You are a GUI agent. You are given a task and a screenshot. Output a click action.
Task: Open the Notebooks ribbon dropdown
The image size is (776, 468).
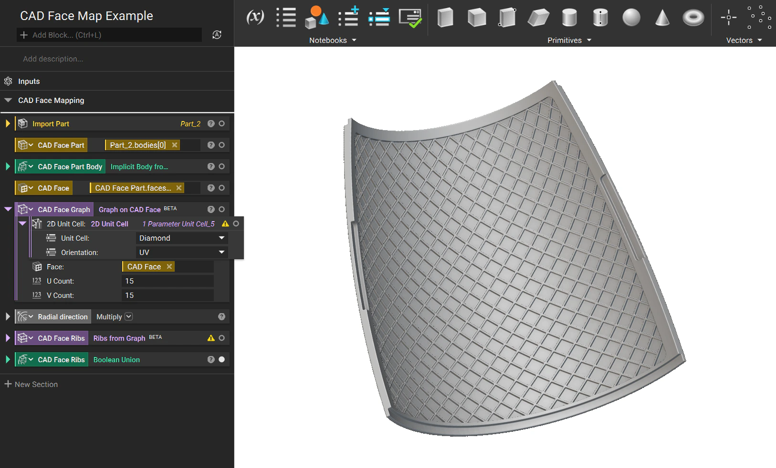(x=333, y=40)
